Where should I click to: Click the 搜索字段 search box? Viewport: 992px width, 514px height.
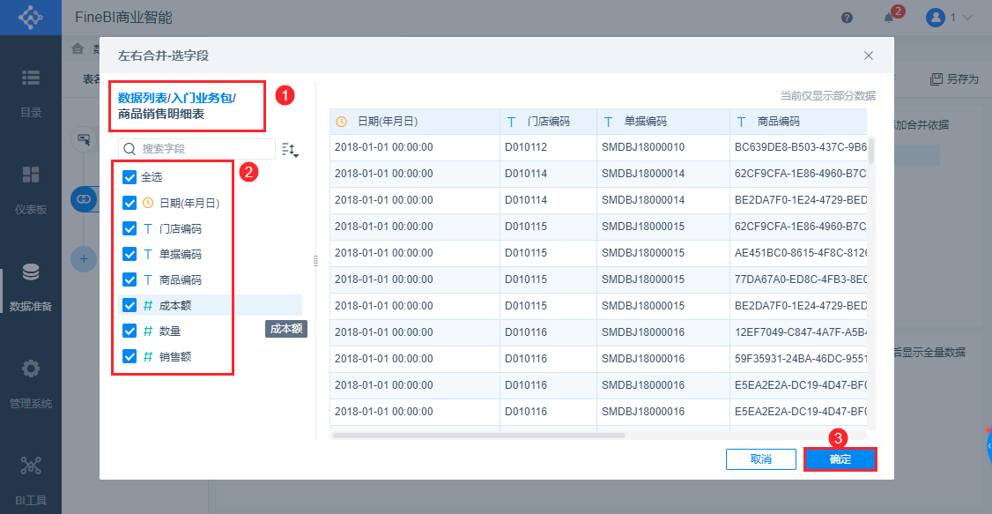196,149
